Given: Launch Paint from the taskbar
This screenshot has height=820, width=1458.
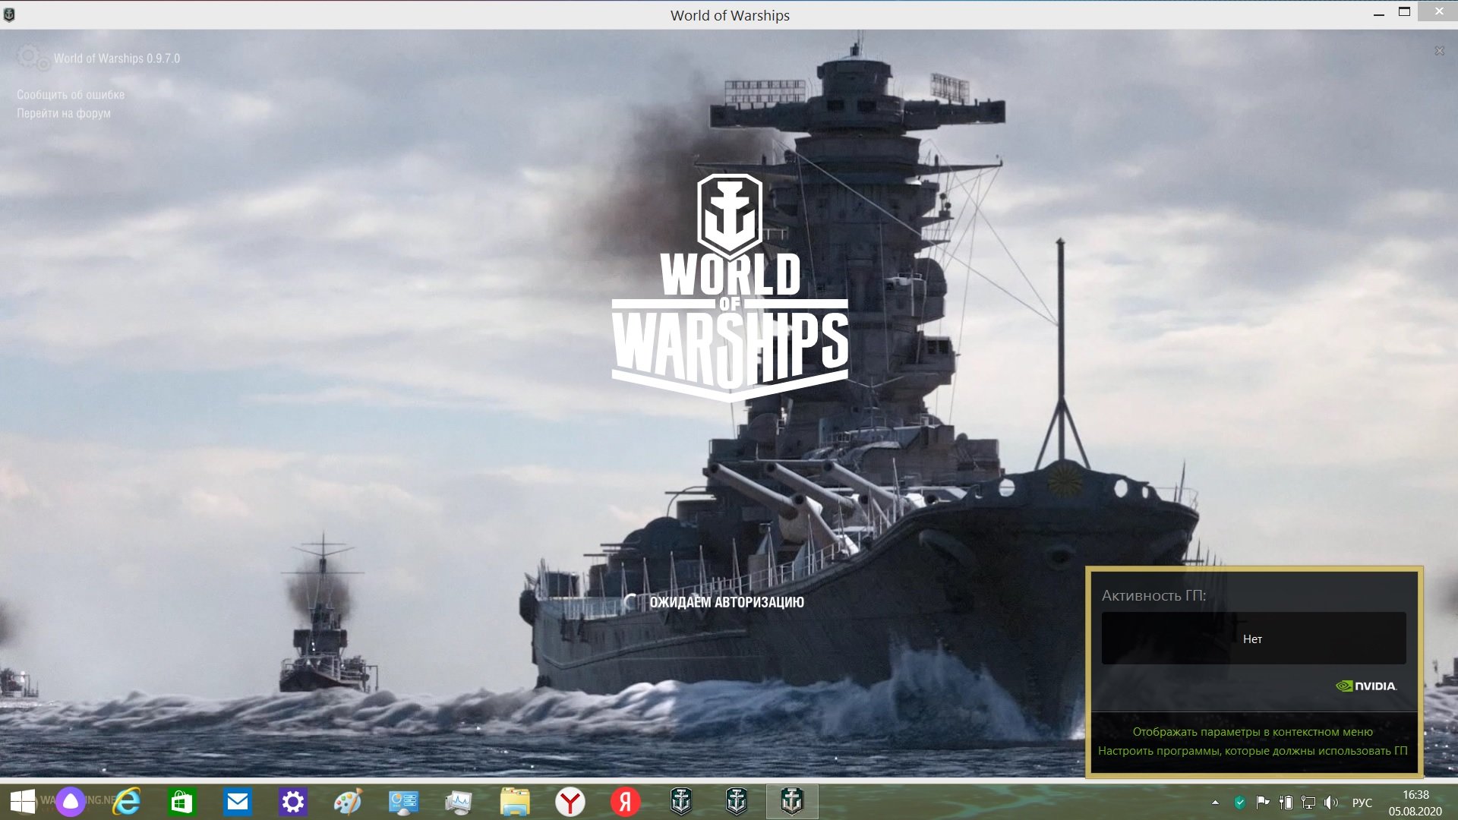Looking at the screenshot, I should [x=348, y=802].
